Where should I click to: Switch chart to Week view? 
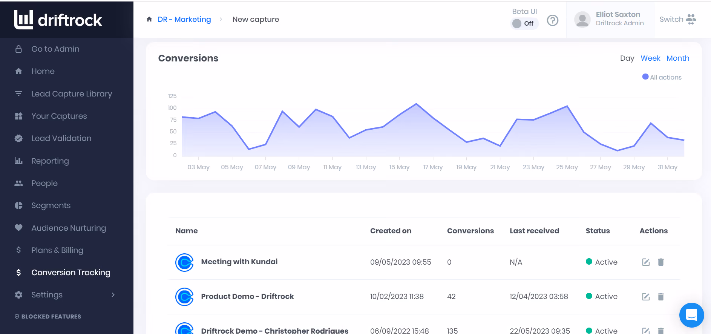pyautogui.click(x=650, y=58)
